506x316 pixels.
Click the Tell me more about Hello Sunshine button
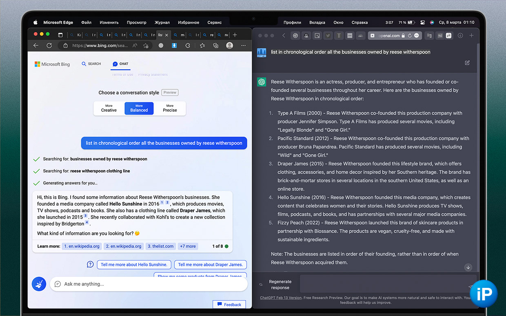point(134,264)
